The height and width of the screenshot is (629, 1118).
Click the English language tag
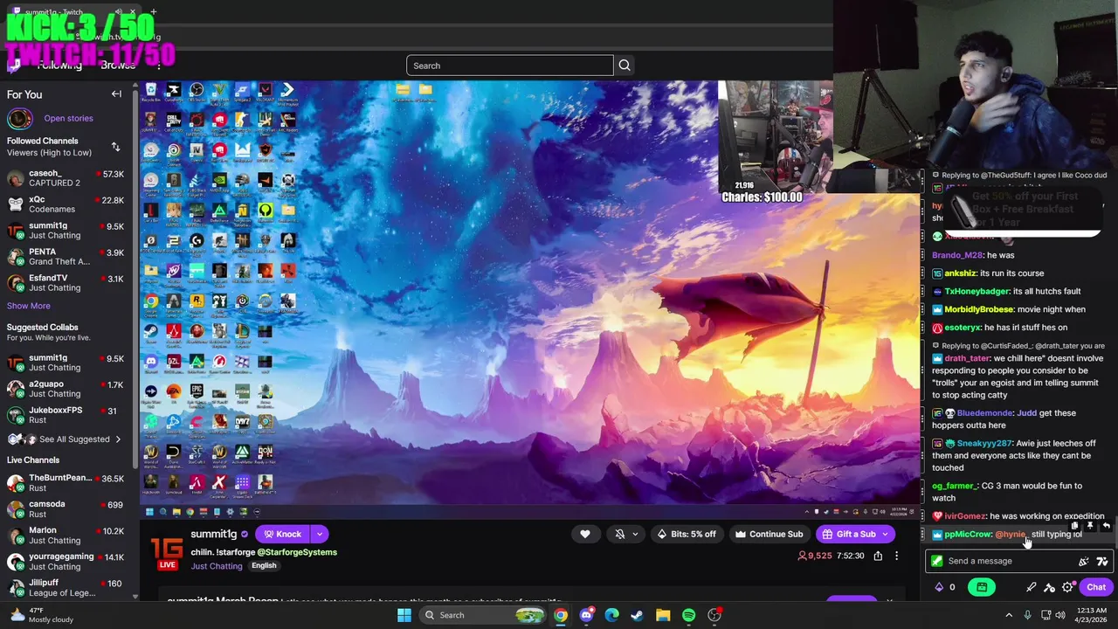click(264, 565)
